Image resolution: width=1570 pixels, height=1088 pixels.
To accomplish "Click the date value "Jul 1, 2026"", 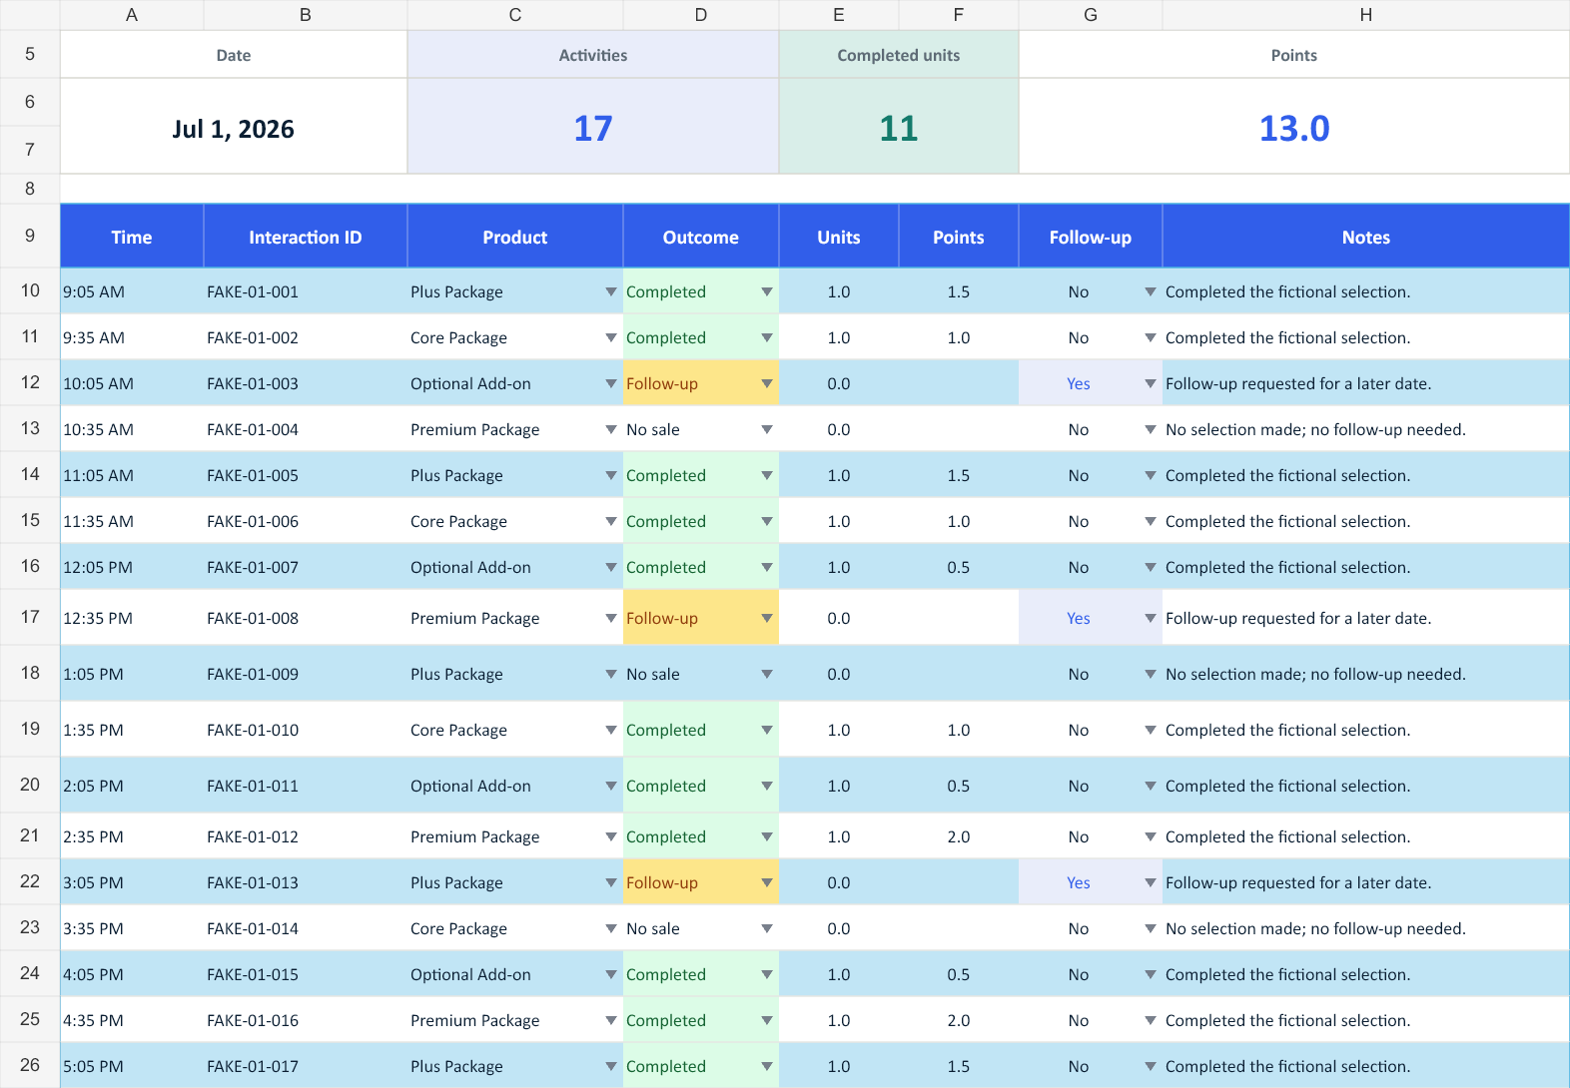I will click(x=234, y=129).
